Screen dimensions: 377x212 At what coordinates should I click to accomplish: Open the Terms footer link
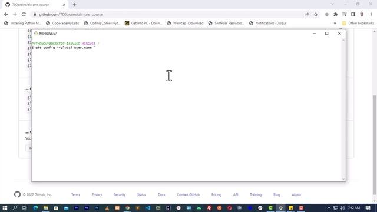pos(75,194)
